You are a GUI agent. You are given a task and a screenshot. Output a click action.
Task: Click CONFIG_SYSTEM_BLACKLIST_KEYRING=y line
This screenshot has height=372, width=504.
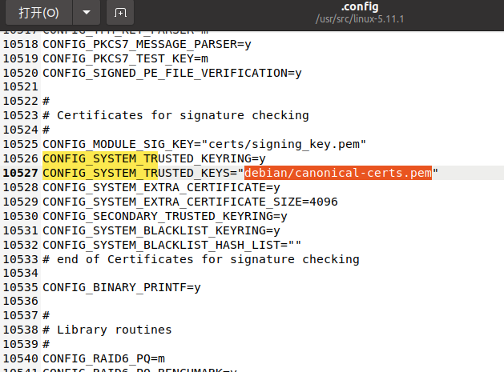click(x=161, y=230)
